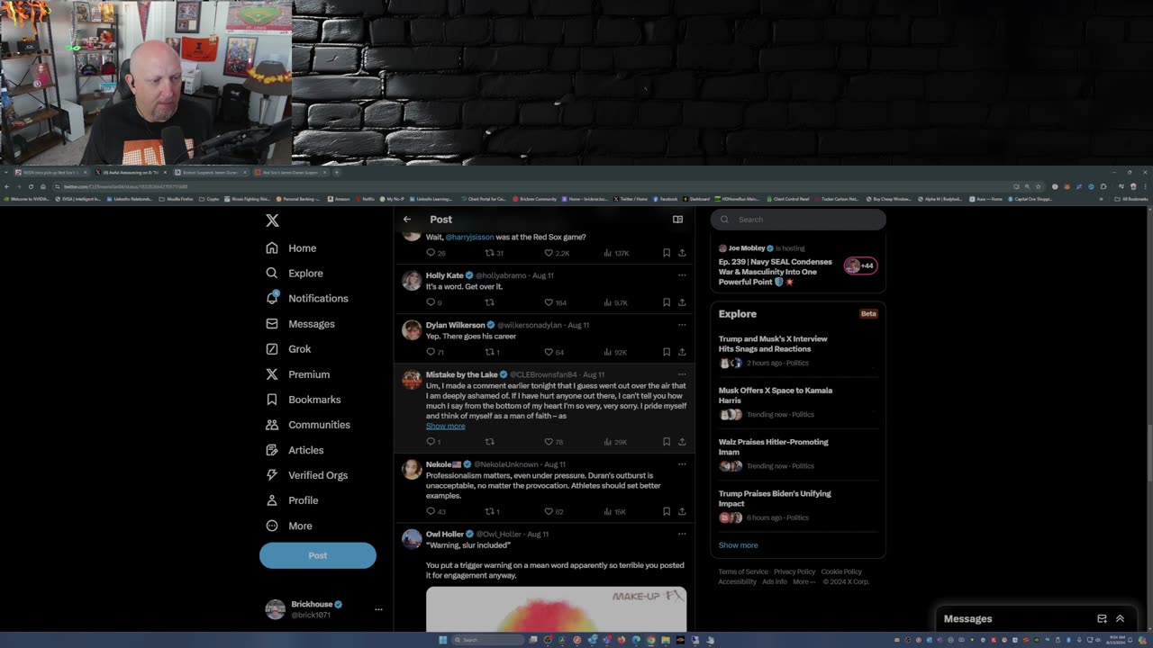Open more options on Holly Kate's post
This screenshot has width=1153, height=648.
pyautogui.click(x=682, y=275)
